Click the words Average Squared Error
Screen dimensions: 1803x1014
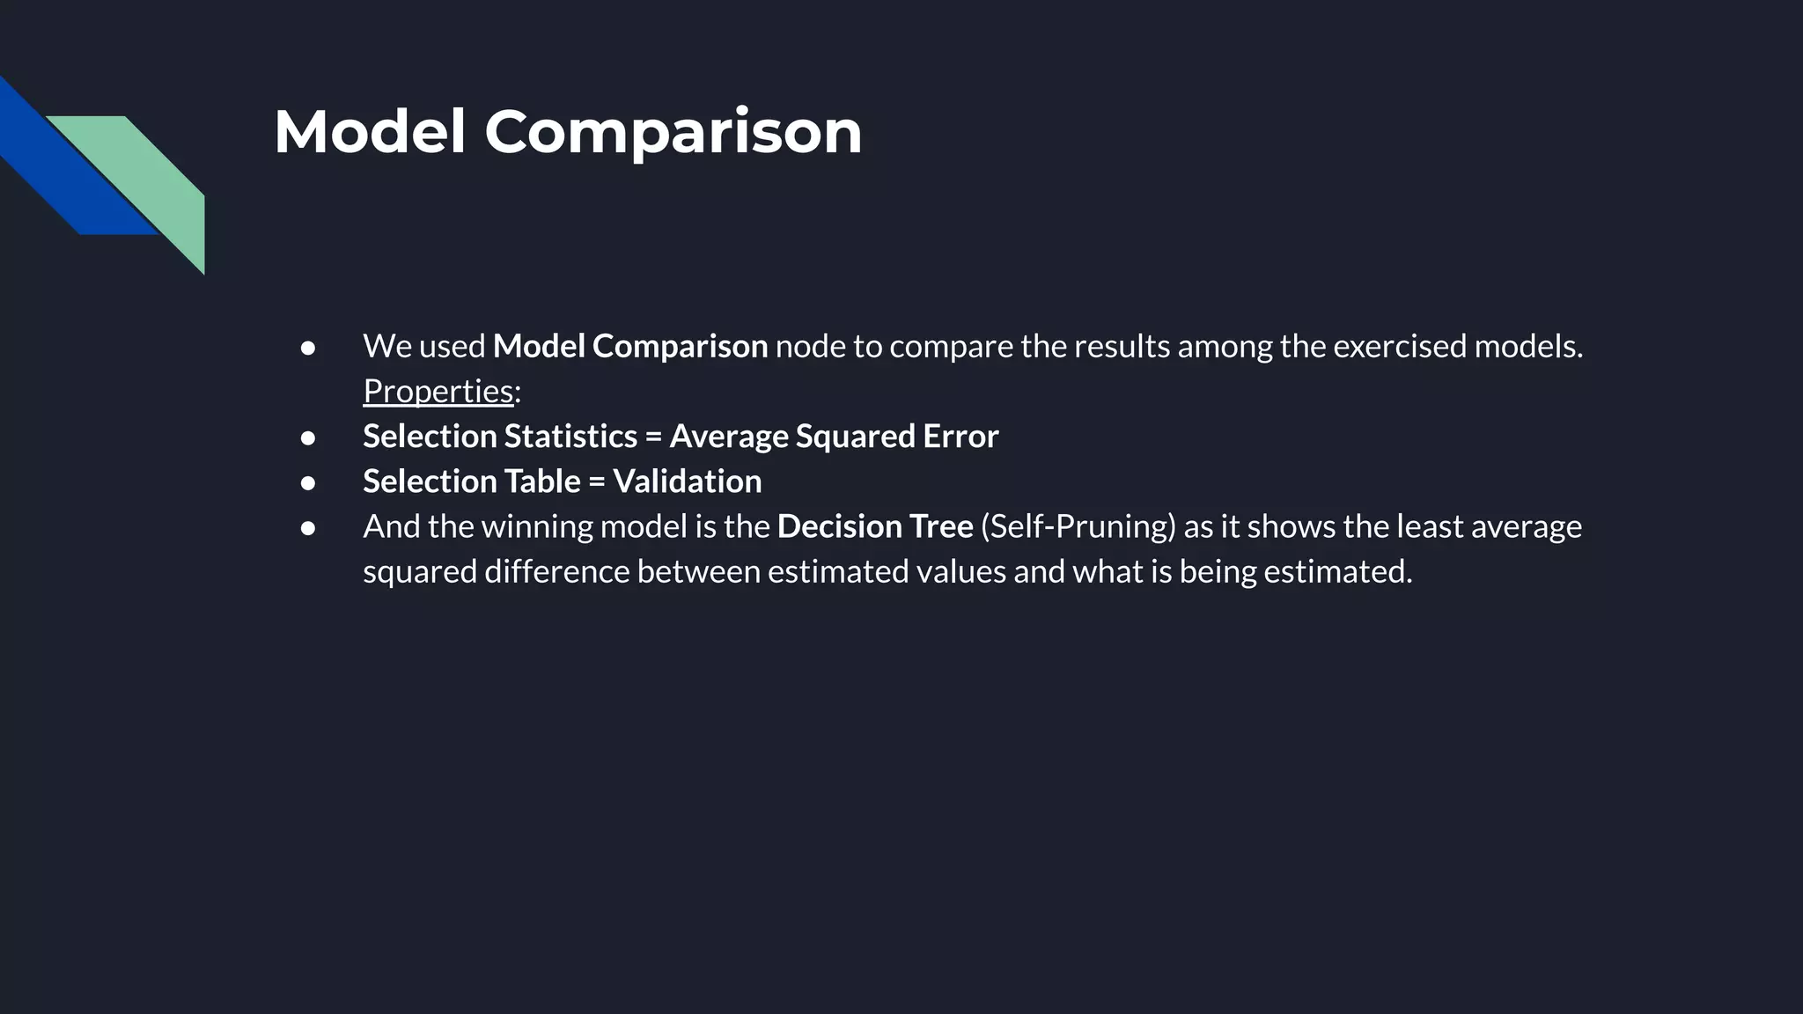(834, 436)
